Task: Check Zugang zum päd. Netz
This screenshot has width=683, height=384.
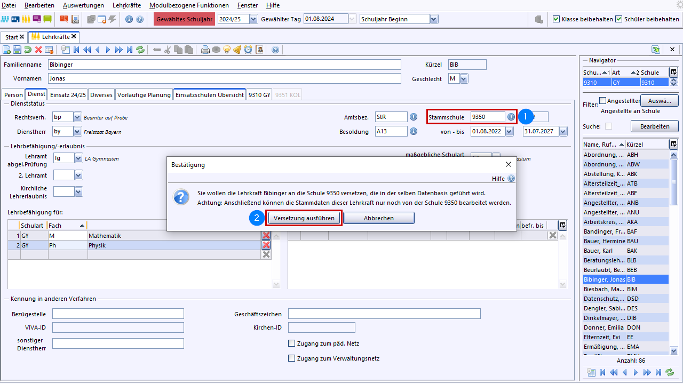Action: [292, 343]
